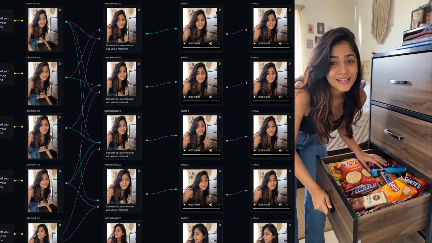Open more options on Creator 04 row's Edited video
Image resolution: width=432 pixels, height=243 pixels.
coord(218,205)
